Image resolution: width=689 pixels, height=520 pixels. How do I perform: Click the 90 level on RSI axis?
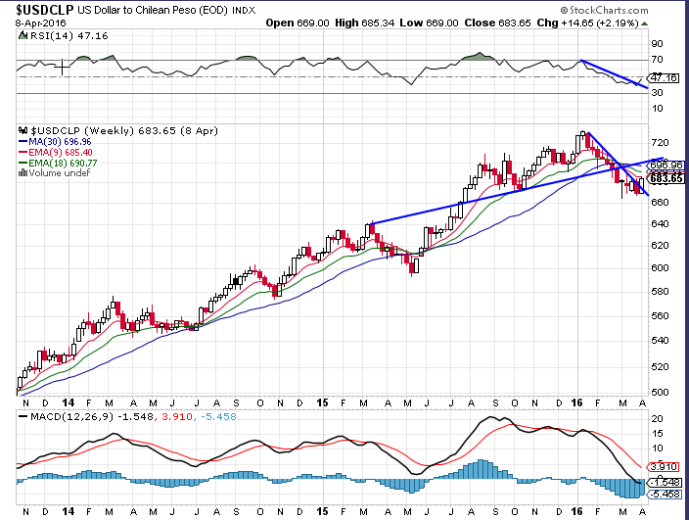pos(658,43)
